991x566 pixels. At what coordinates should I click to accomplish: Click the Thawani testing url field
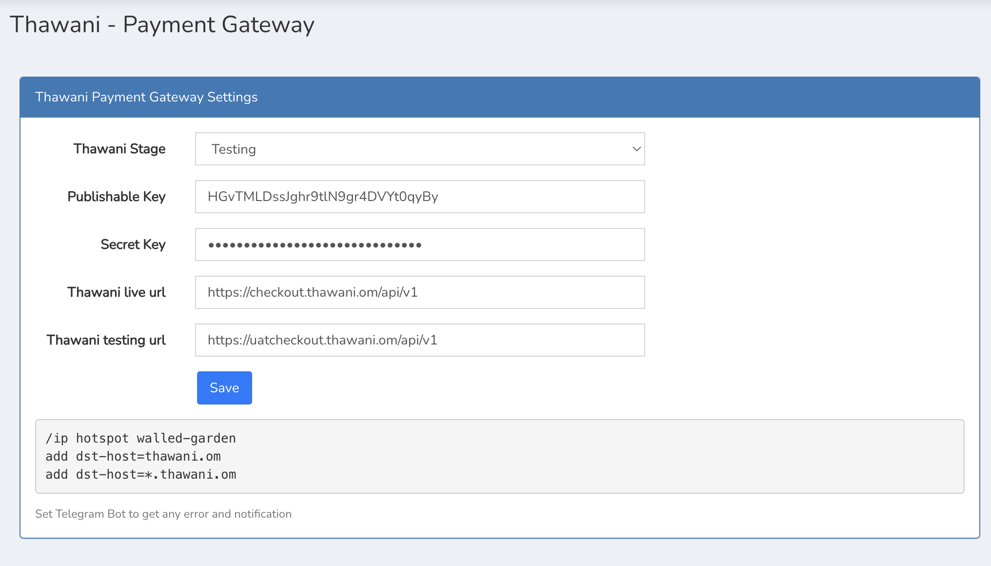pos(419,340)
